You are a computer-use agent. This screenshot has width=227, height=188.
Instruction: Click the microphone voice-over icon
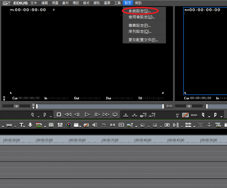(30, 125)
